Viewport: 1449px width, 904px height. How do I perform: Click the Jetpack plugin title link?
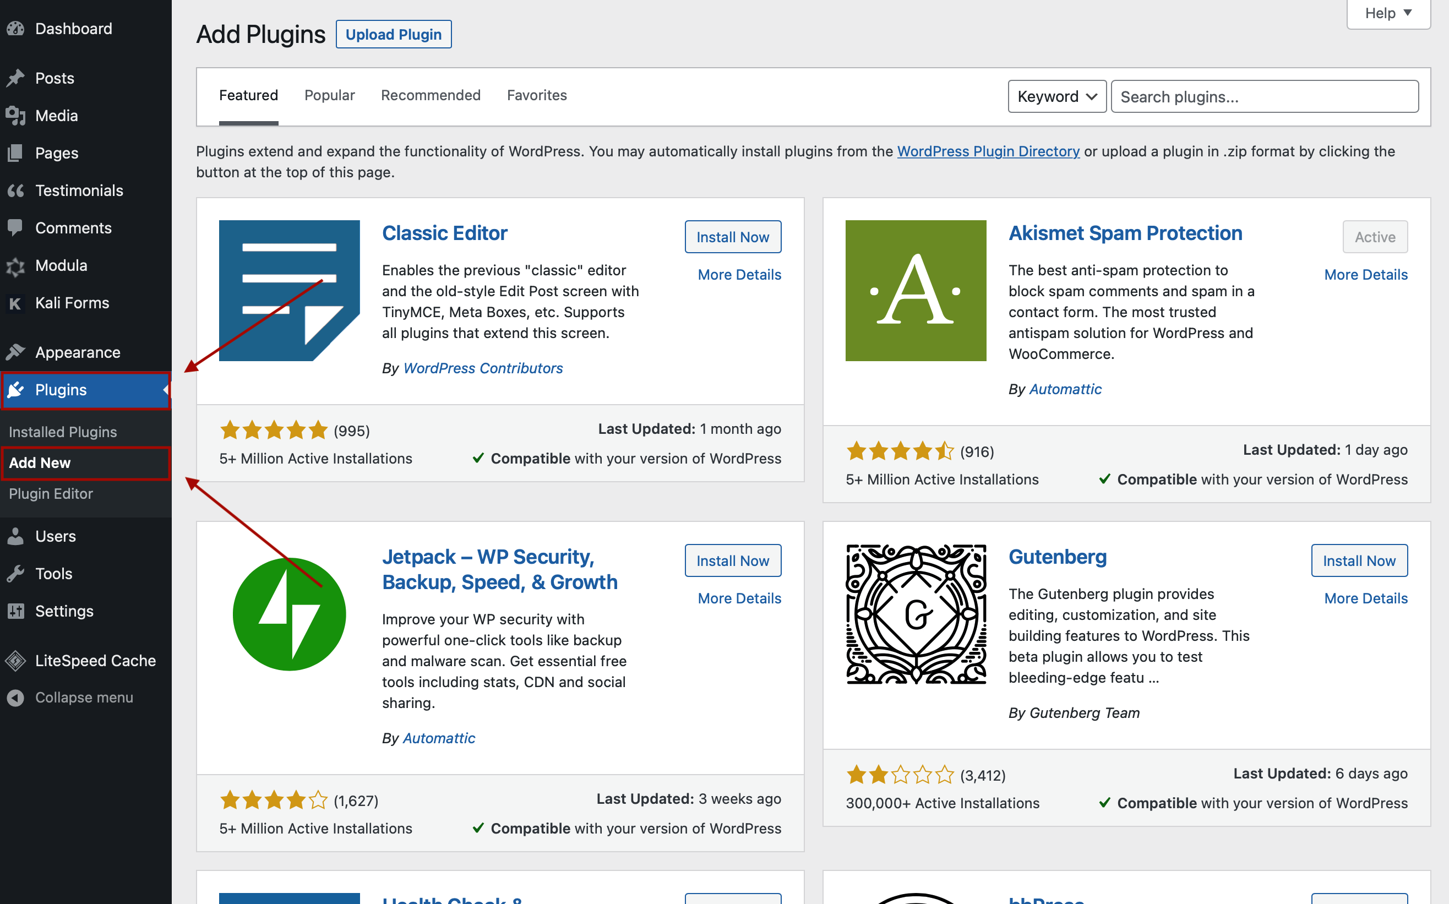point(500,569)
